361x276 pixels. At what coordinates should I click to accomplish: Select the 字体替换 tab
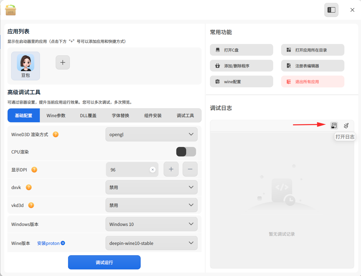click(121, 116)
